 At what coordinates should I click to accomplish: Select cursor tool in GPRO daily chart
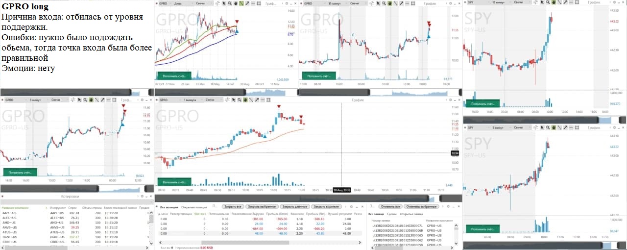coord(224,3)
